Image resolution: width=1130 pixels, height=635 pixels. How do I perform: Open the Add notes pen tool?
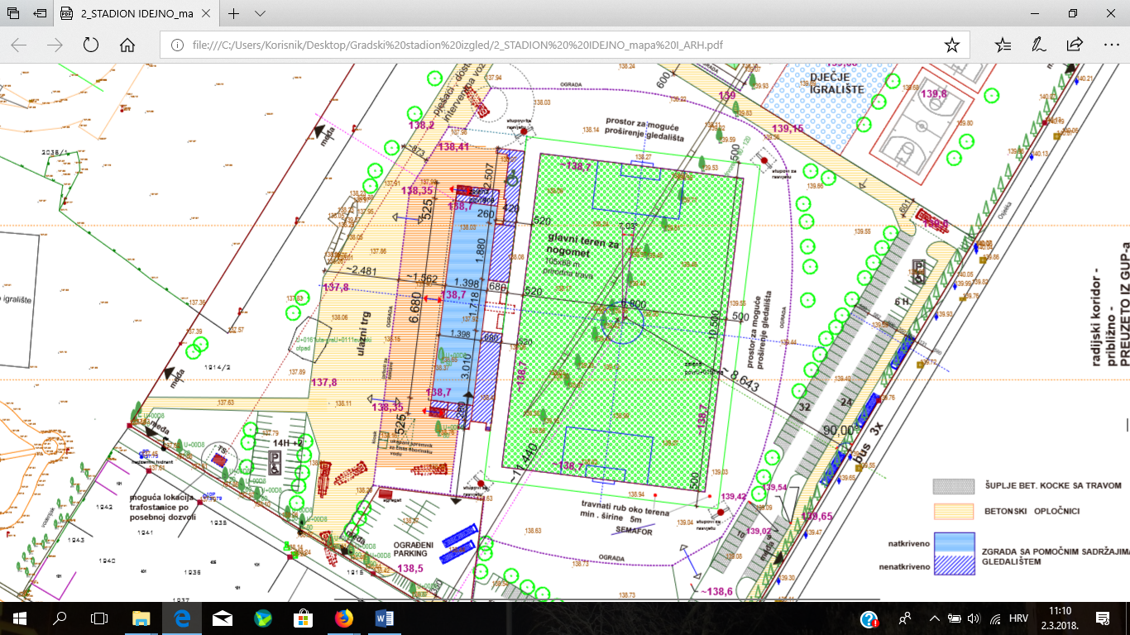[x=1039, y=45]
